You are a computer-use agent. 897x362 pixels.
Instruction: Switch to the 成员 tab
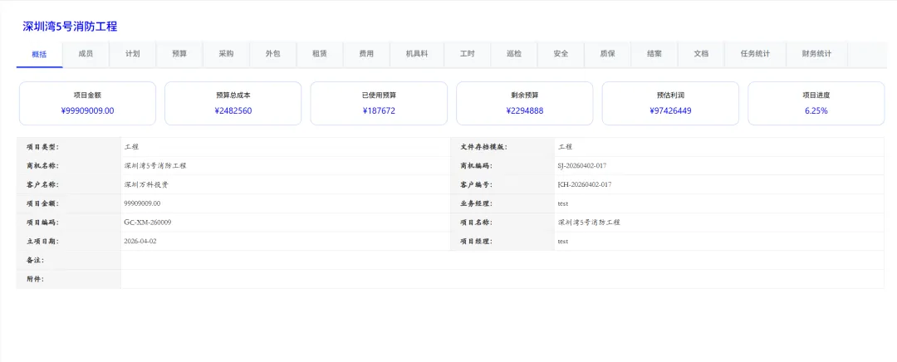(86, 54)
